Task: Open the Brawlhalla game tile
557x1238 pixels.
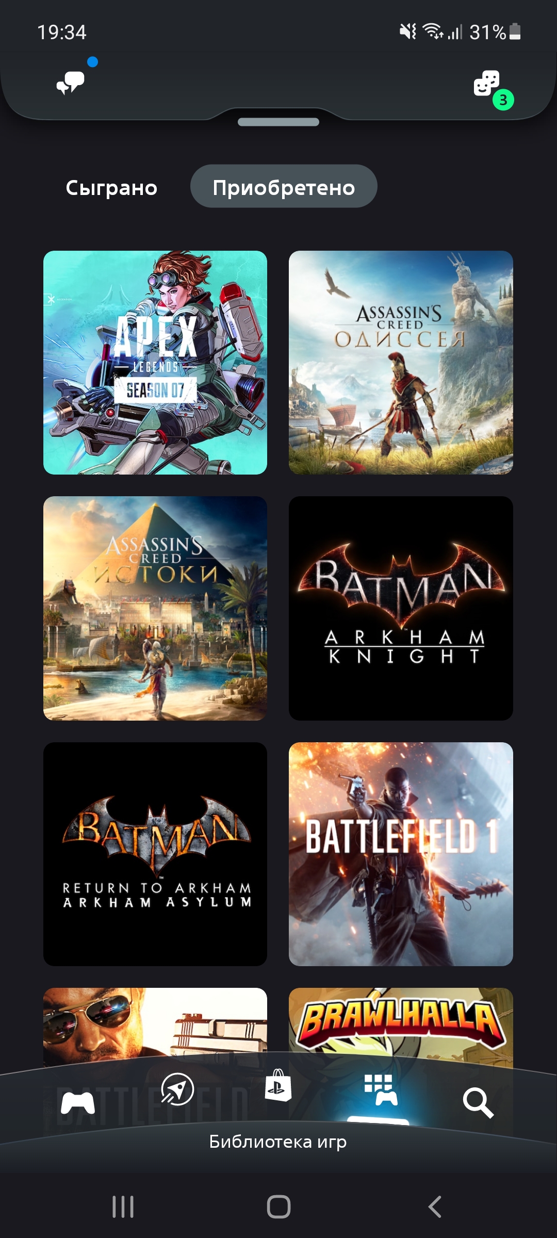Action: click(x=401, y=1021)
